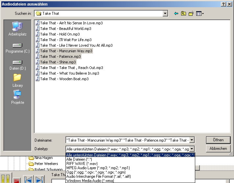This screenshot has width=234, height=183.
Task: Click music icon of Hold On.mp3
Action: click(x=37, y=34)
